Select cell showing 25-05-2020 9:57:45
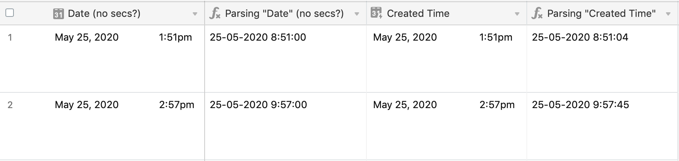679x161 pixels. click(602, 126)
